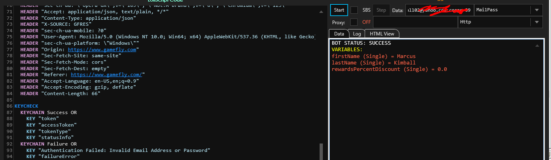Image resolution: width=551 pixels, height=160 pixels.
Task: Click the Accept-Language header line
Action: click(x=80, y=81)
